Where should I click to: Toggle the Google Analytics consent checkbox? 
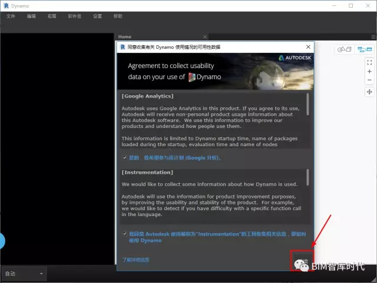pos(124,158)
